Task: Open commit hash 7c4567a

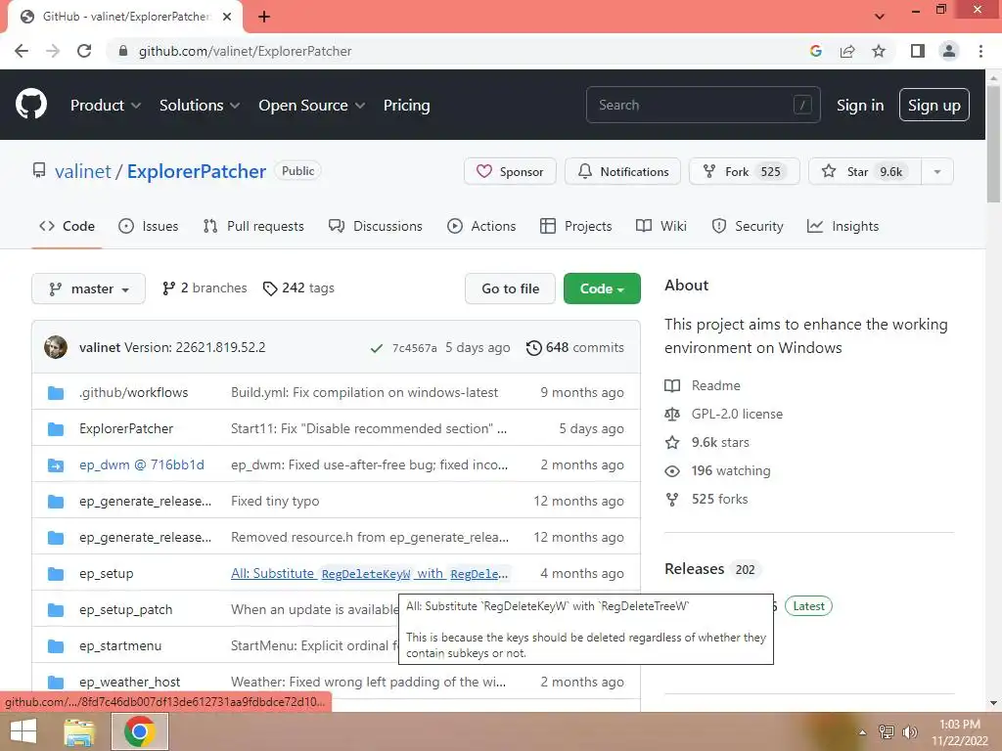Action: point(414,348)
